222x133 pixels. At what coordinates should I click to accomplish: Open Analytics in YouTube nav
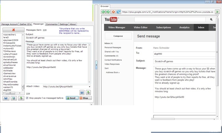[184, 27]
